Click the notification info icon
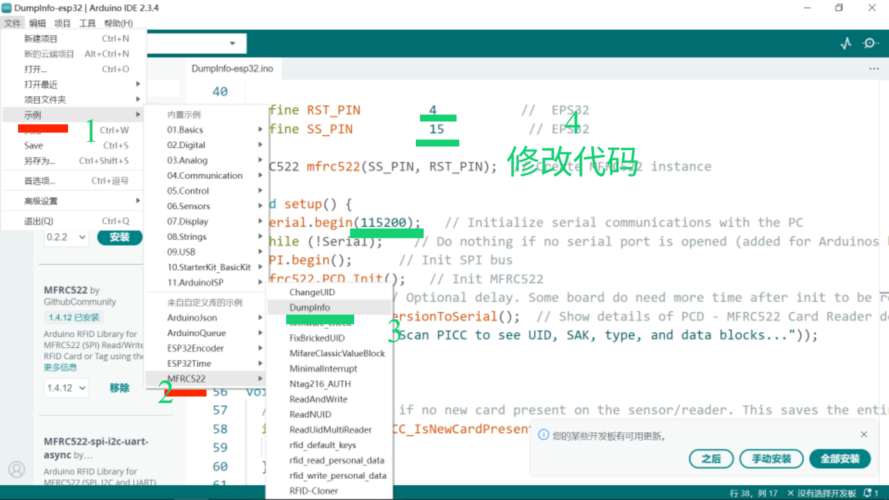The height and width of the screenshot is (500, 889). [x=544, y=435]
